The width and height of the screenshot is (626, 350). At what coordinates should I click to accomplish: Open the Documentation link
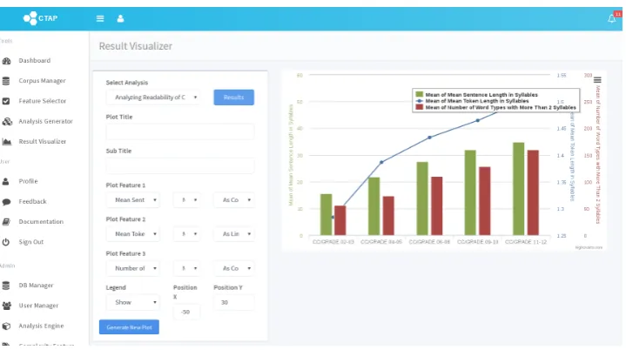click(x=41, y=221)
